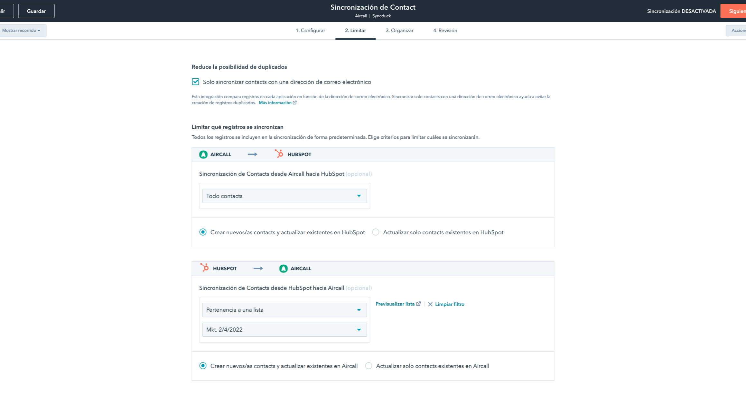Click the Aircall logo in the first sync panel

point(203,154)
